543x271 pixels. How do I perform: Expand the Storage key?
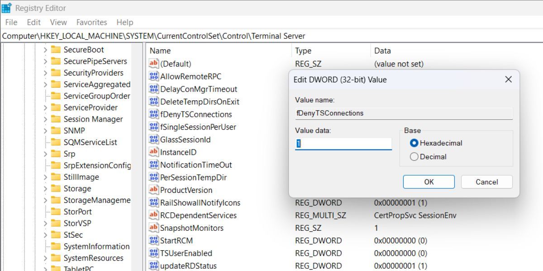45,189
